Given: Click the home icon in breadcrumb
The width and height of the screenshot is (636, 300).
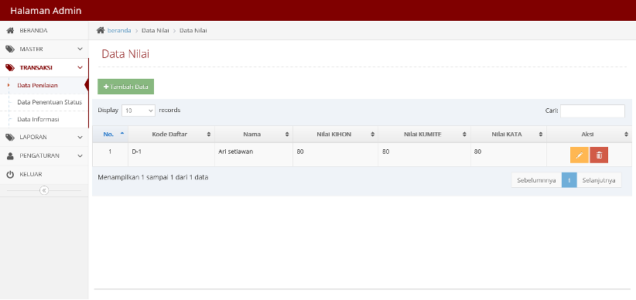Looking at the screenshot, I should 100,30.
